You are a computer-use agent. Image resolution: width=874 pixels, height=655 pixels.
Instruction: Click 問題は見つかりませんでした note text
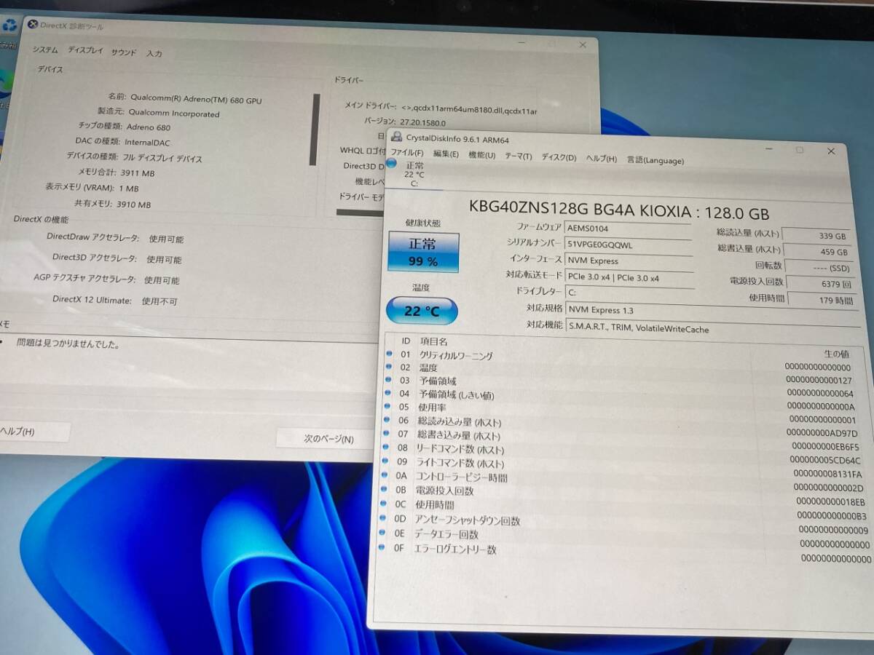[x=68, y=344]
